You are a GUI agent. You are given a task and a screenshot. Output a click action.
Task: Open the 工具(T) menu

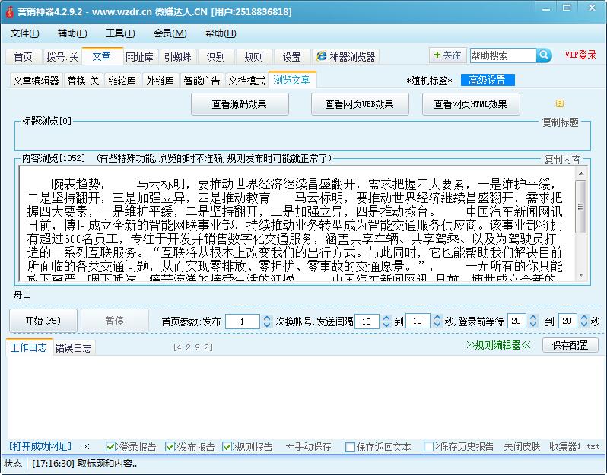point(120,33)
